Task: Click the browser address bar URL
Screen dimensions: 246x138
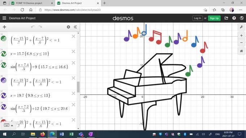Action: tap(72, 10)
